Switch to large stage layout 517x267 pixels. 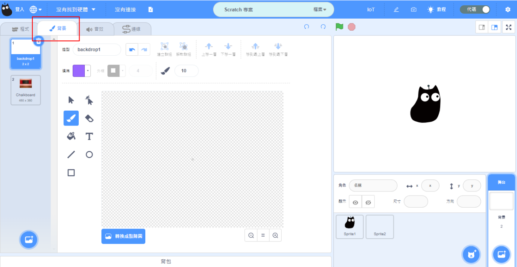click(x=494, y=27)
